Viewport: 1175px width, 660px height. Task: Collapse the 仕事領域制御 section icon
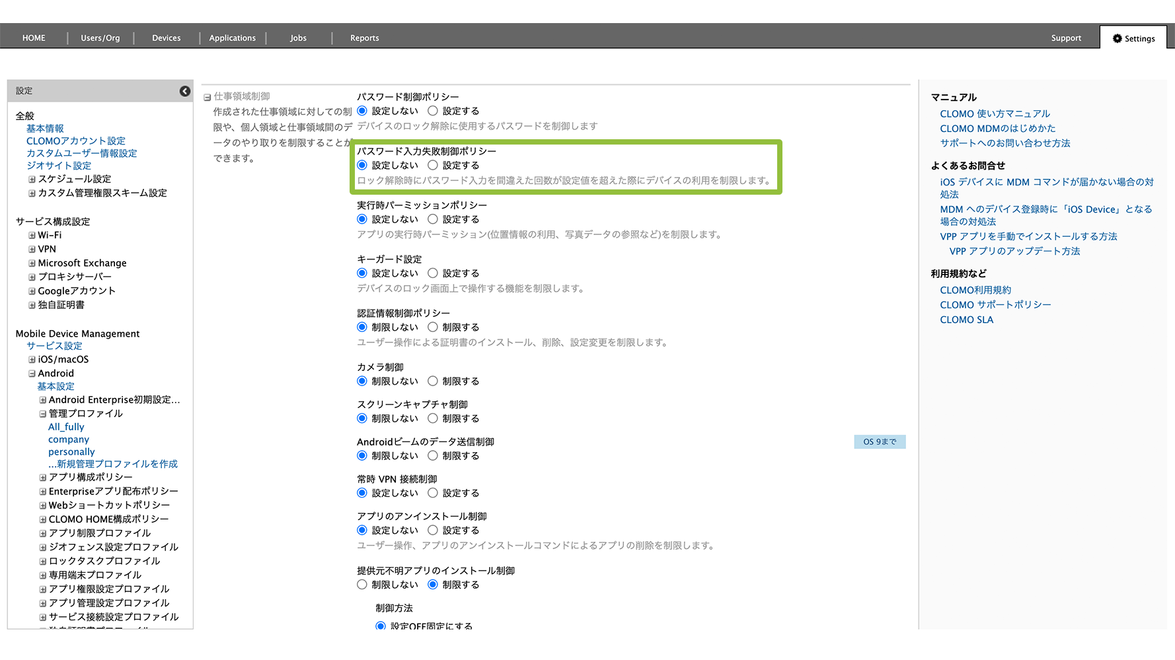tap(208, 97)
